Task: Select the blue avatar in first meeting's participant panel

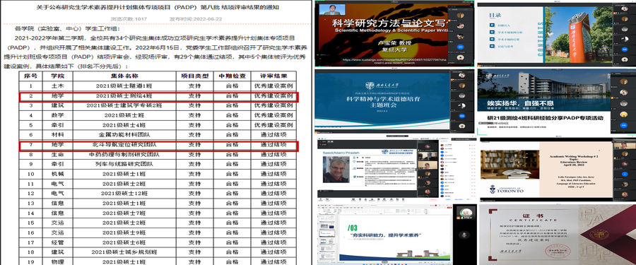Action: point(460,47)
